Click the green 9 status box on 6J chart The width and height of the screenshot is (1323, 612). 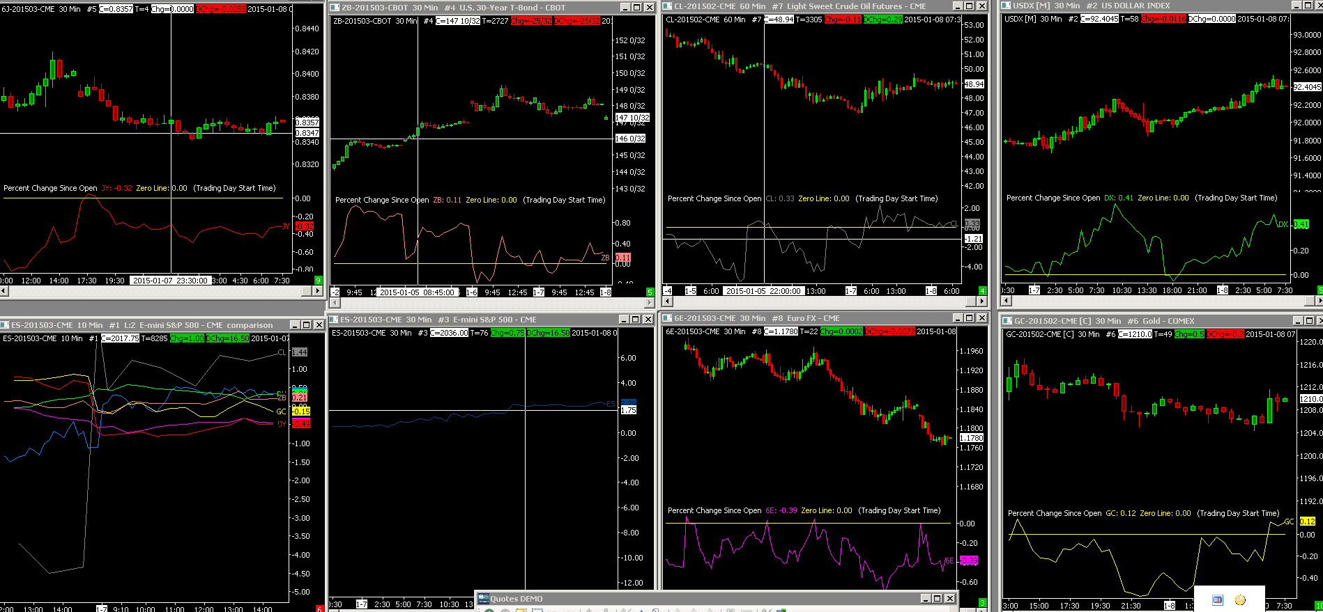319,281
